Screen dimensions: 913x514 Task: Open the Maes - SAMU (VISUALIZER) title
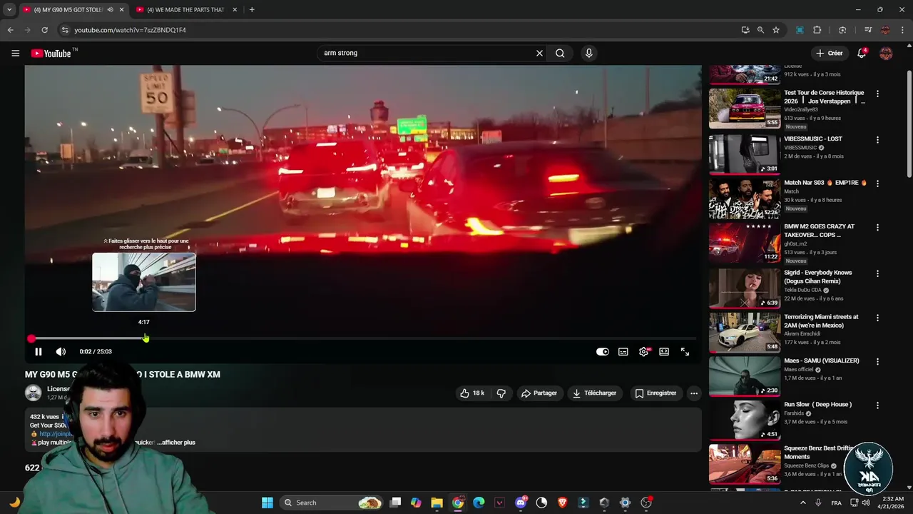[x=822, y=361]
